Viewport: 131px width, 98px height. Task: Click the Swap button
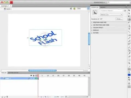[x=119, y=19]
